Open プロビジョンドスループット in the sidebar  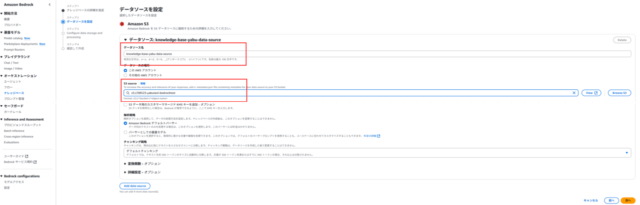[22, 125]
